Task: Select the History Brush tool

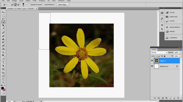Action: 3,42
